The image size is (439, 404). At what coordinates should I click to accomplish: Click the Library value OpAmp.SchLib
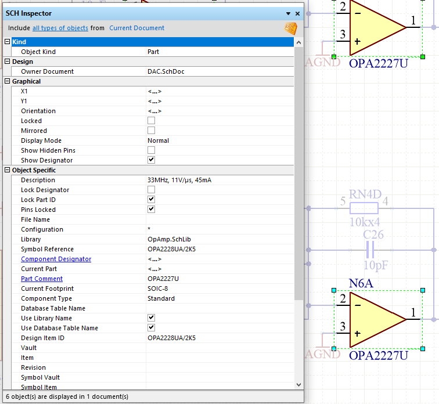tap(219, 239)
